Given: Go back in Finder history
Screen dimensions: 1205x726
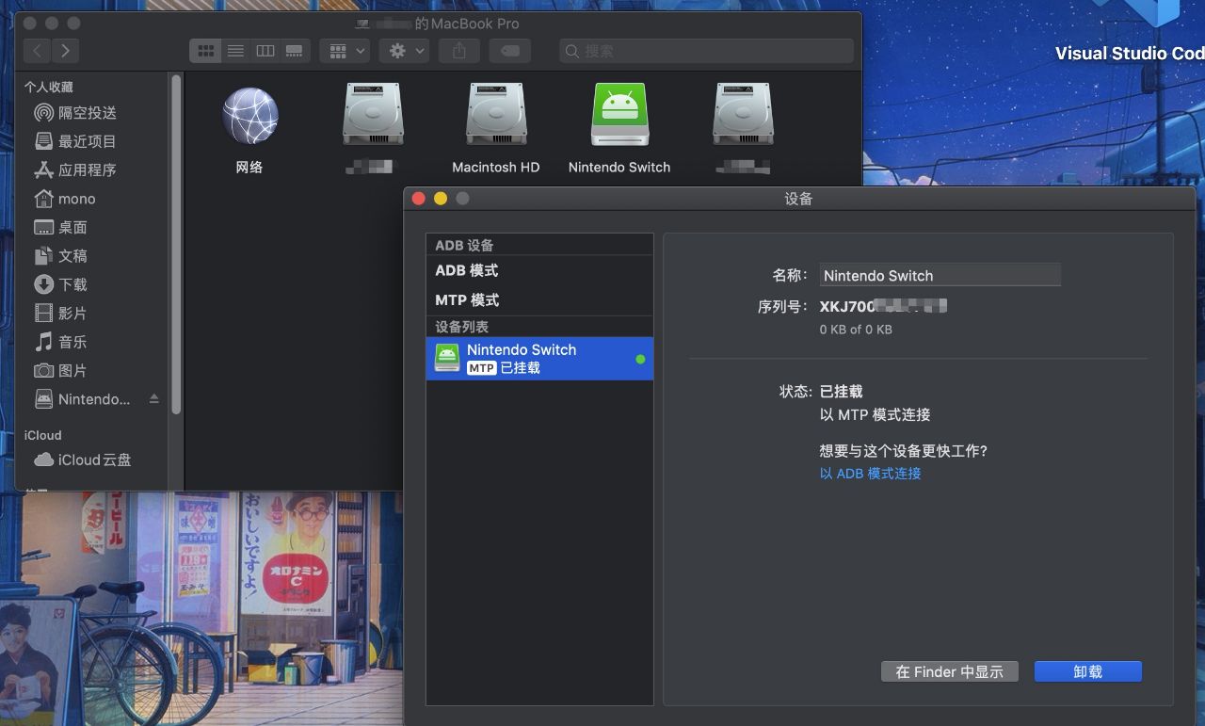Looking at the screenshot, I should click(38, 51).
